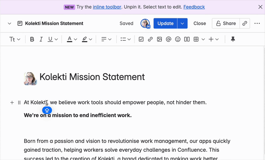Image resolution: width=265 pixels, height=160 pixels.
Task: Insert an image or file
Action: coord(159,39)
